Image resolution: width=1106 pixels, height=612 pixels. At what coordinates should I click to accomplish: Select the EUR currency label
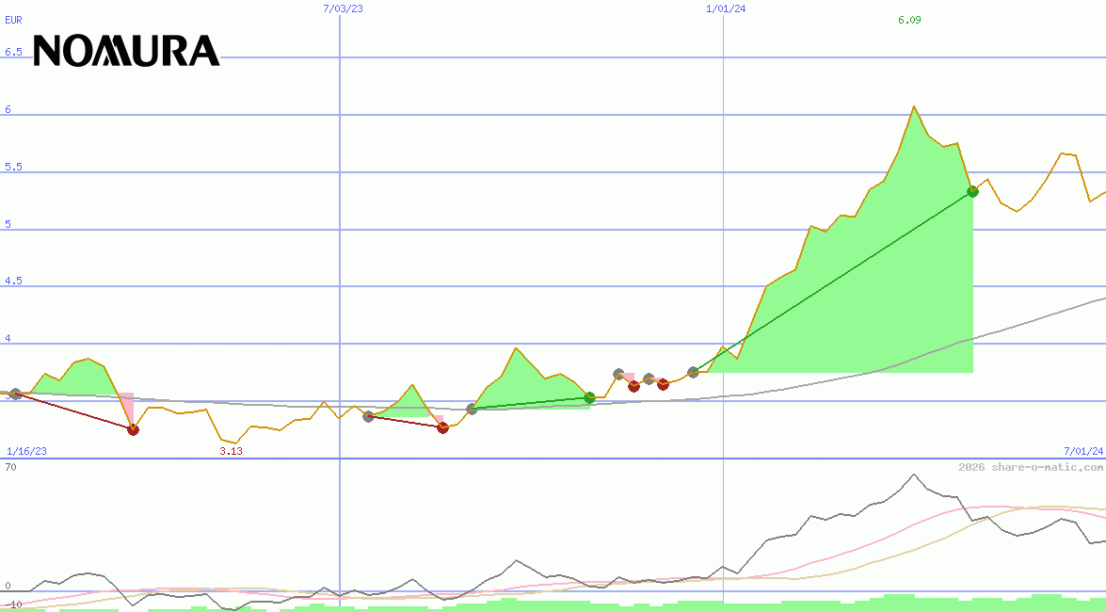point(13,20)
